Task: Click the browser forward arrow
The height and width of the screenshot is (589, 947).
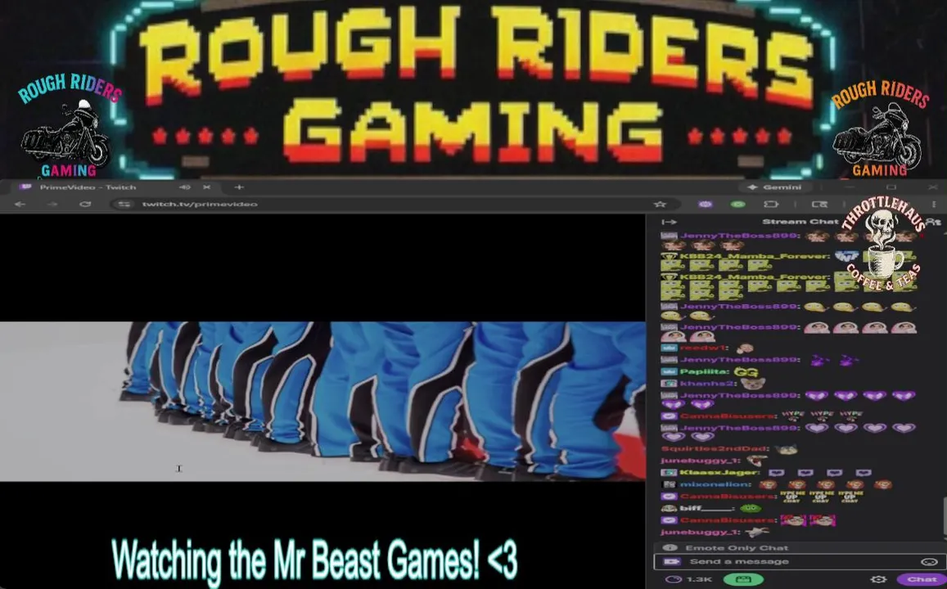Action: 52,205
